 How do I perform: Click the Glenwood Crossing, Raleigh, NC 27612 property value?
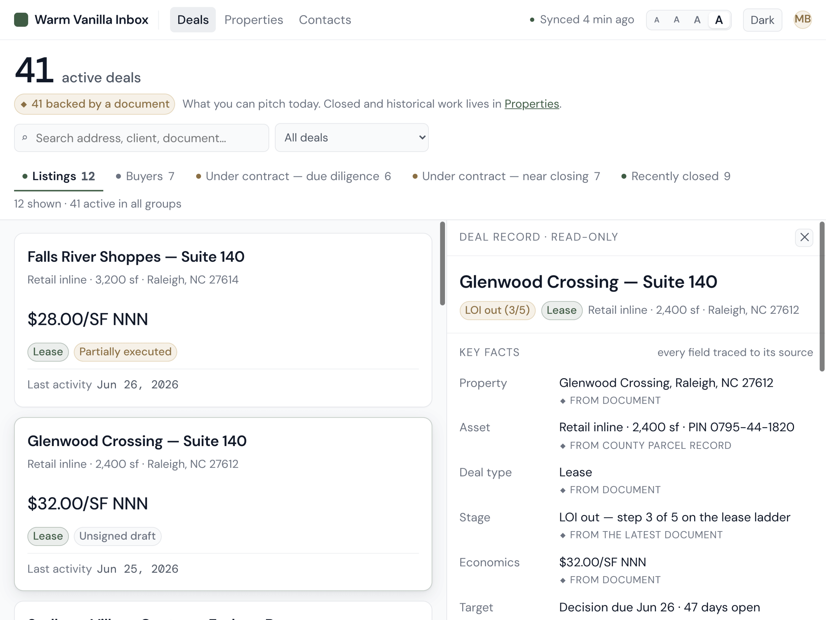coord(666,383)
